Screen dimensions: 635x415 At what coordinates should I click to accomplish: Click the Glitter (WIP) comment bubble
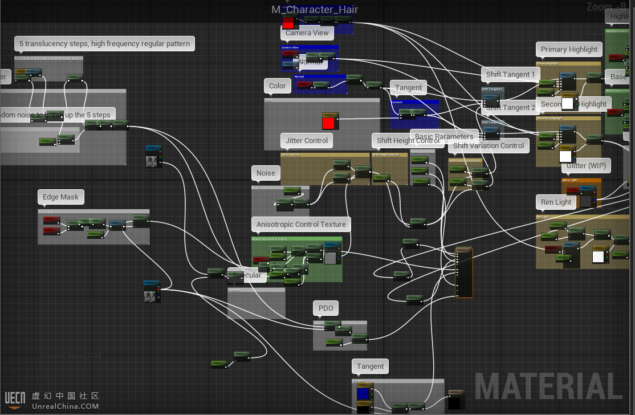point(586,166)
